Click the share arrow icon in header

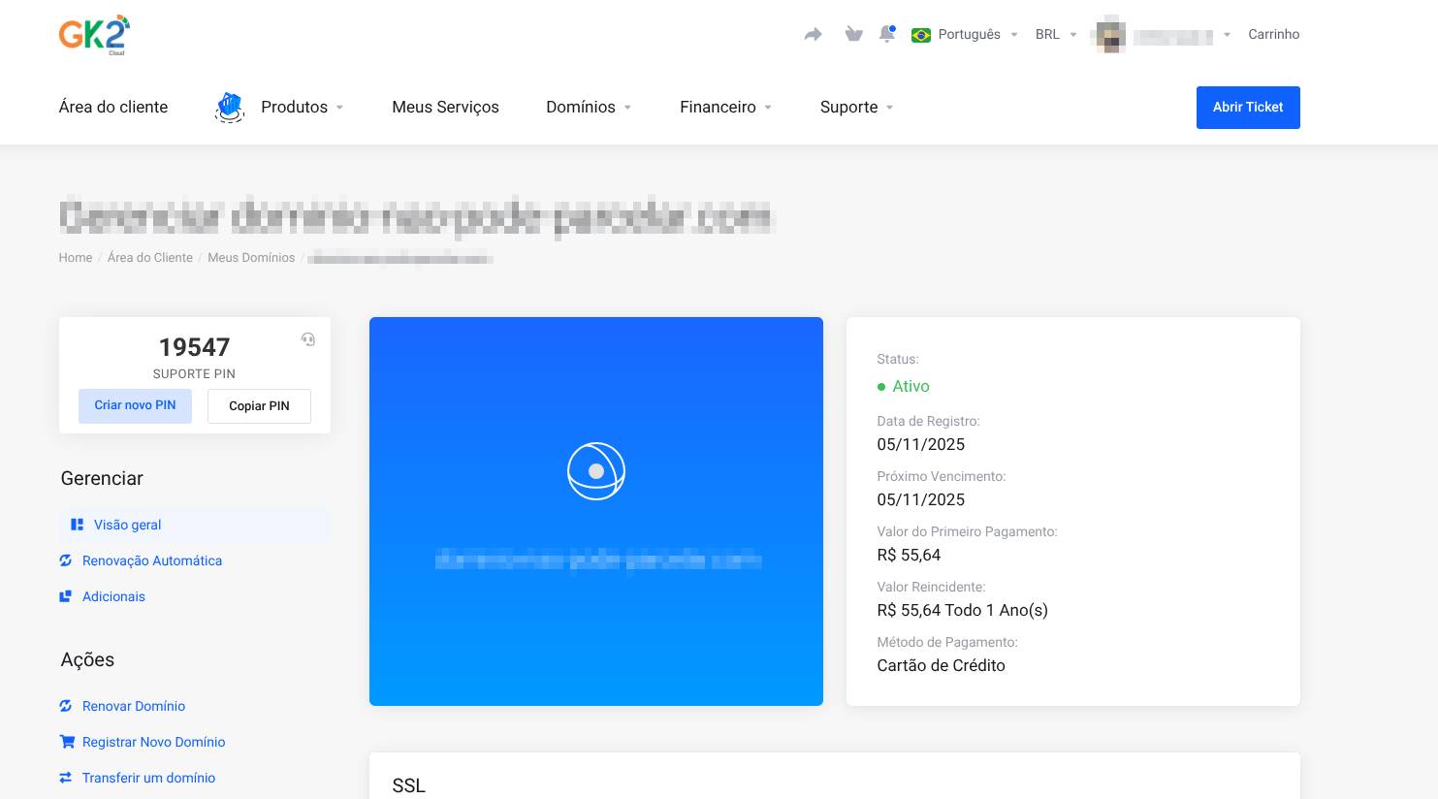tap(813, 35)
